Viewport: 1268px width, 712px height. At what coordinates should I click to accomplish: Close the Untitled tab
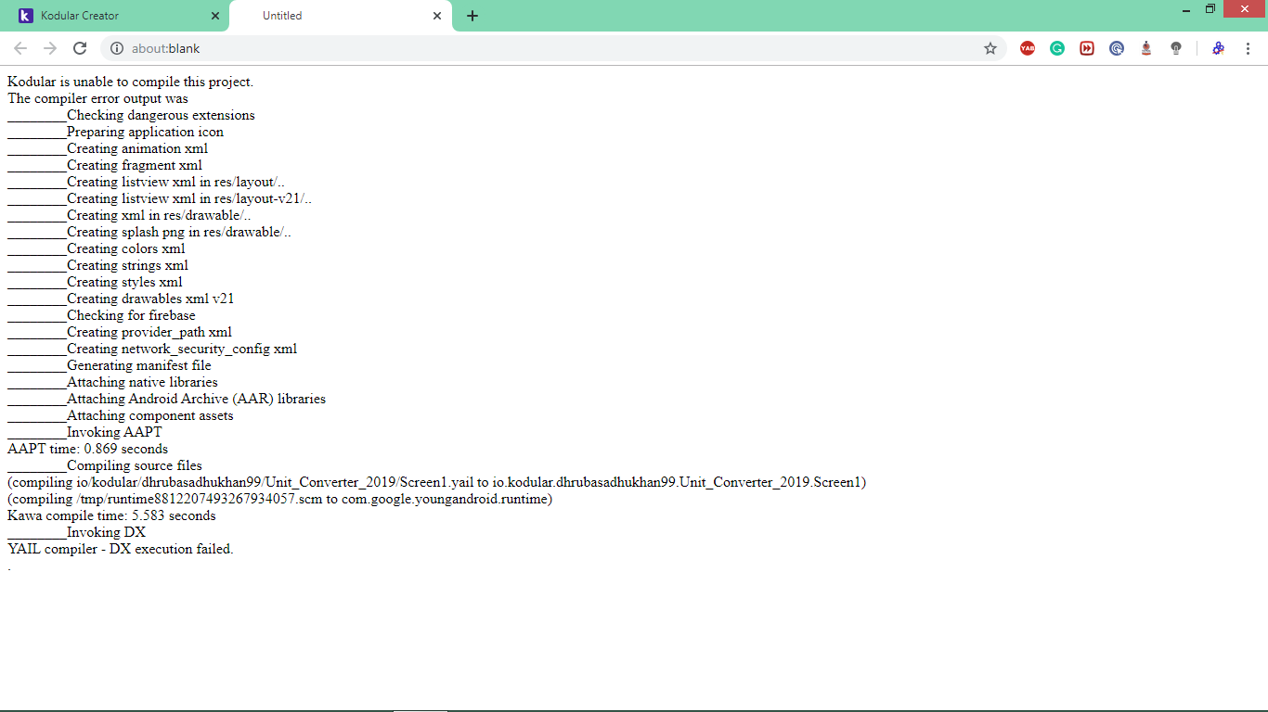pos(436,15)
